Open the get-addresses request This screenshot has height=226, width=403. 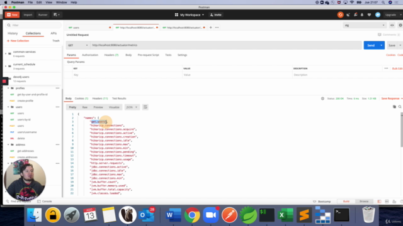tap(25, 151)
